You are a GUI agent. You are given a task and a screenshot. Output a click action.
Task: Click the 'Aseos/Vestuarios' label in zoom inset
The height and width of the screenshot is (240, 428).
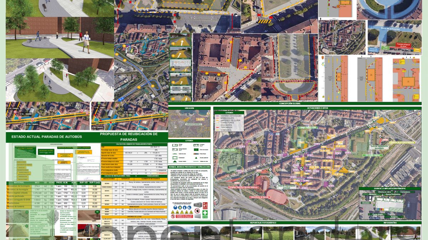393,194
